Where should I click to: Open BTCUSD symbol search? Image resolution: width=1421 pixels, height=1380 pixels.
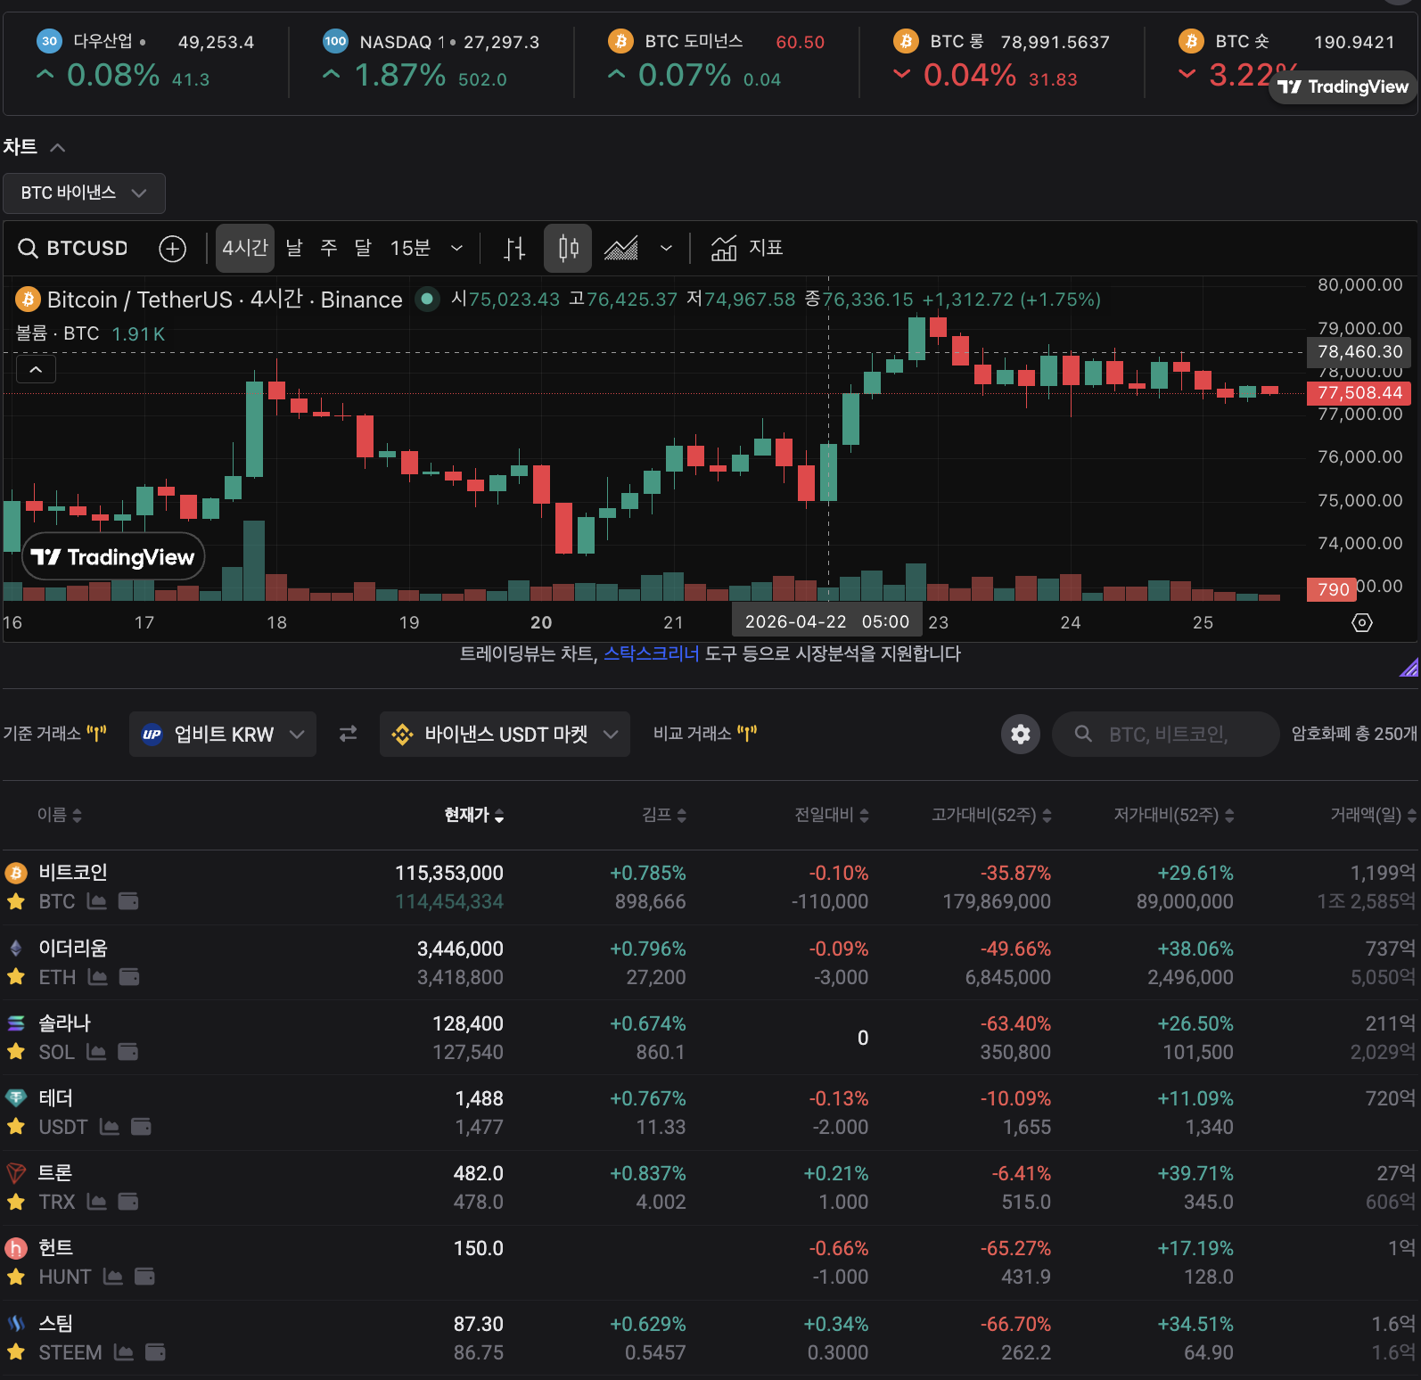pyautogui.click(x=73, y=248)
